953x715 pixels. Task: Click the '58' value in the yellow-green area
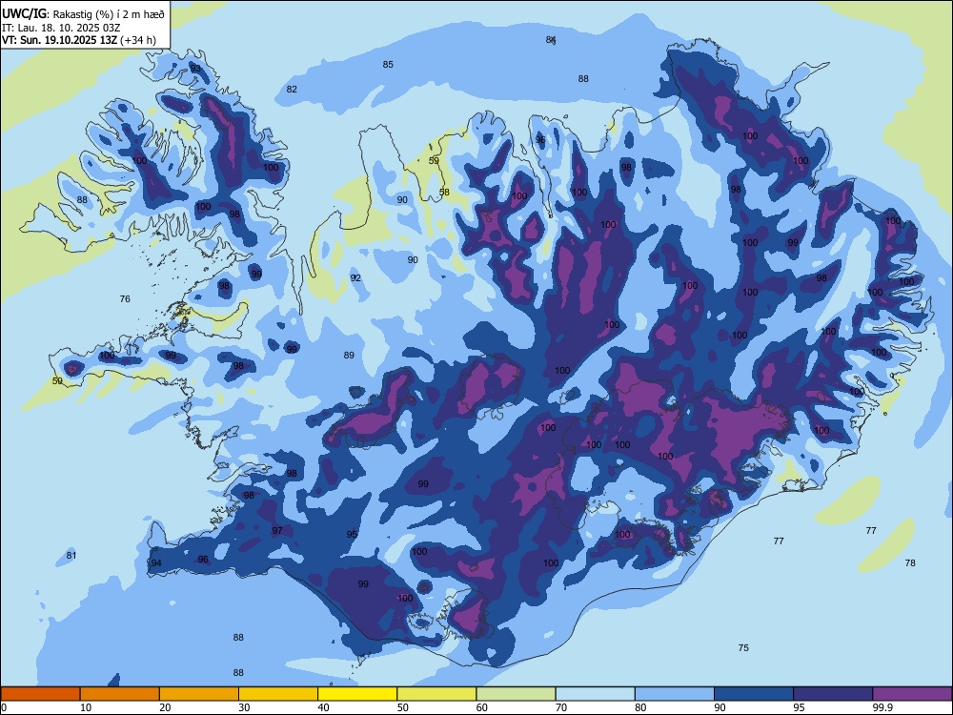click(444, 193)
